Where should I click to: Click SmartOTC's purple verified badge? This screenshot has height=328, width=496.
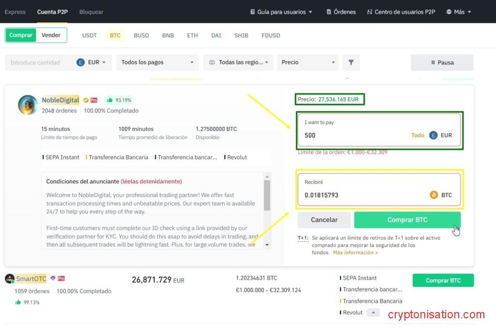tap(53, 278)
